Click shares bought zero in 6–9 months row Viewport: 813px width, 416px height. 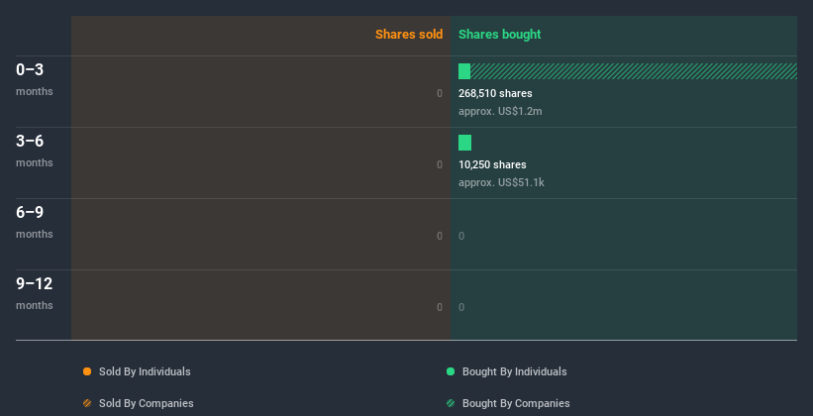pyautogui.click(x=461, y=236)
